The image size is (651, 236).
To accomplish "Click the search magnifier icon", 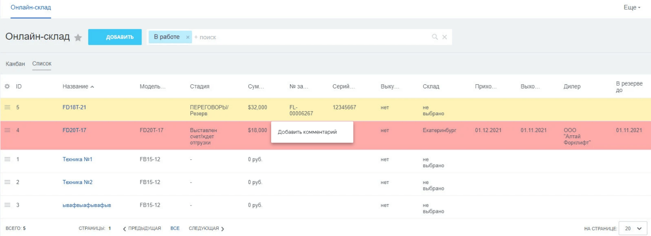I will 435,37.
